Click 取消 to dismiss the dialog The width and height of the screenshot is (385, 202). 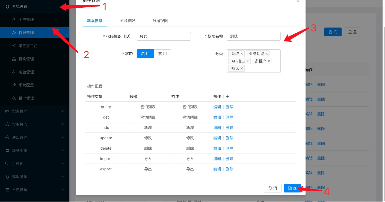(273, 188)
